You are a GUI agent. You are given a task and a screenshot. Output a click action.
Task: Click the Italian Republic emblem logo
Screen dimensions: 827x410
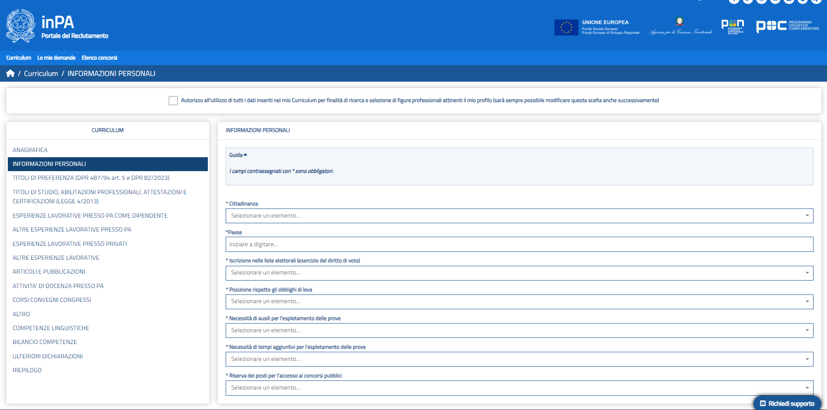tap(21, 26)
